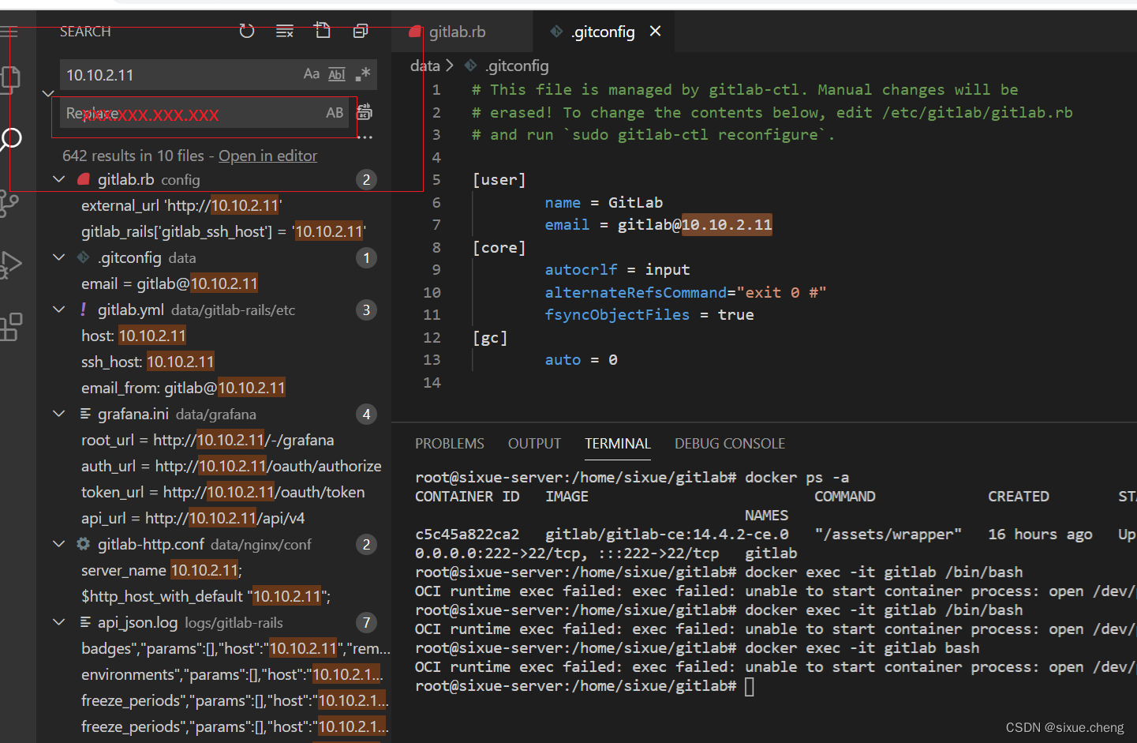Collapse gitlab.yml results group
The image size is (1137, 743).
tap(59, 310)
